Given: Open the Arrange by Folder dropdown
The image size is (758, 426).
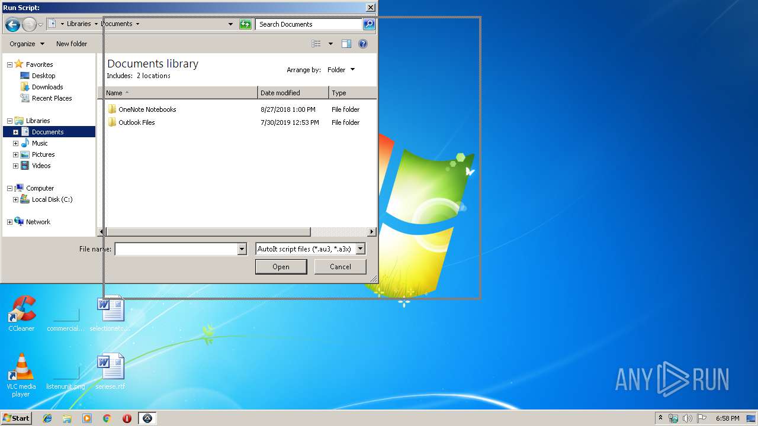Looking at the screenshot, I should 341,70.
